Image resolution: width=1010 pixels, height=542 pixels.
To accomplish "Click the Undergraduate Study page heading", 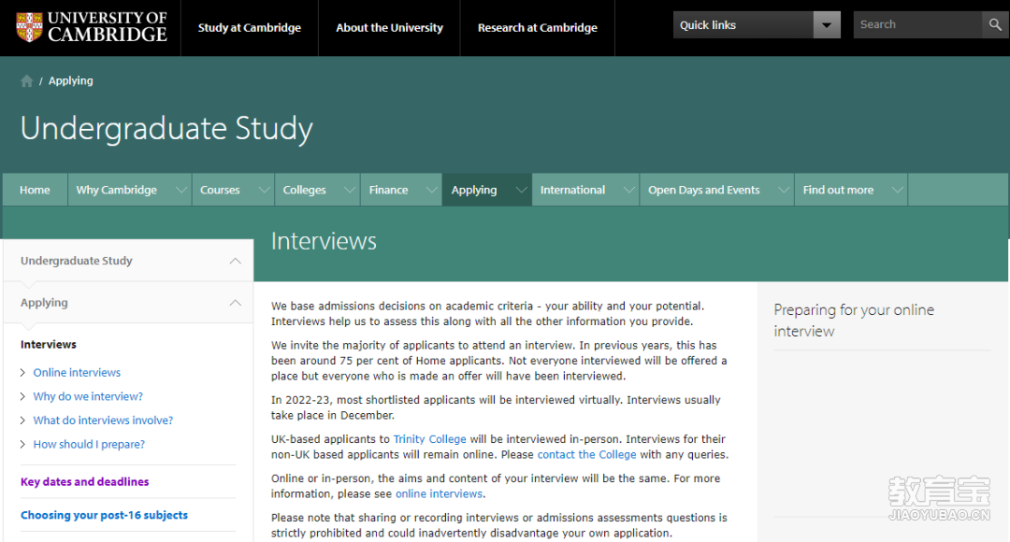I will pos(166,128).
